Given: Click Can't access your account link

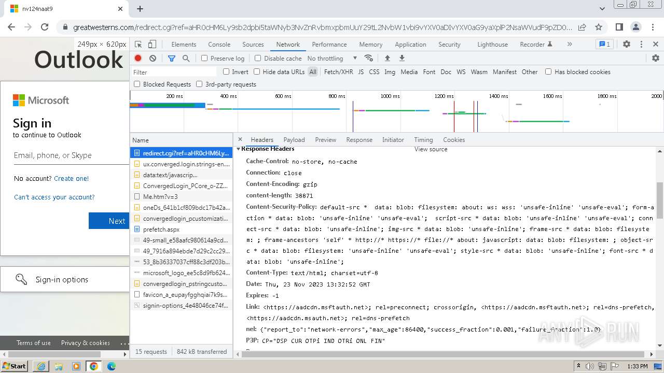Looking at the screenshot, I should pyautogui.click(x=54, y=197).
